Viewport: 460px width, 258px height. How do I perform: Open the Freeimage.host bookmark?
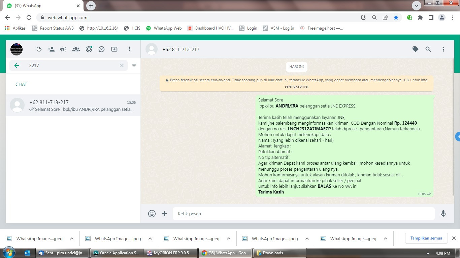point(322,28)
